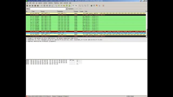The height and width of the screenshot is (97, 173).
Task: Select packet 54 MDNS red row
Action: [x=86, y=32]
